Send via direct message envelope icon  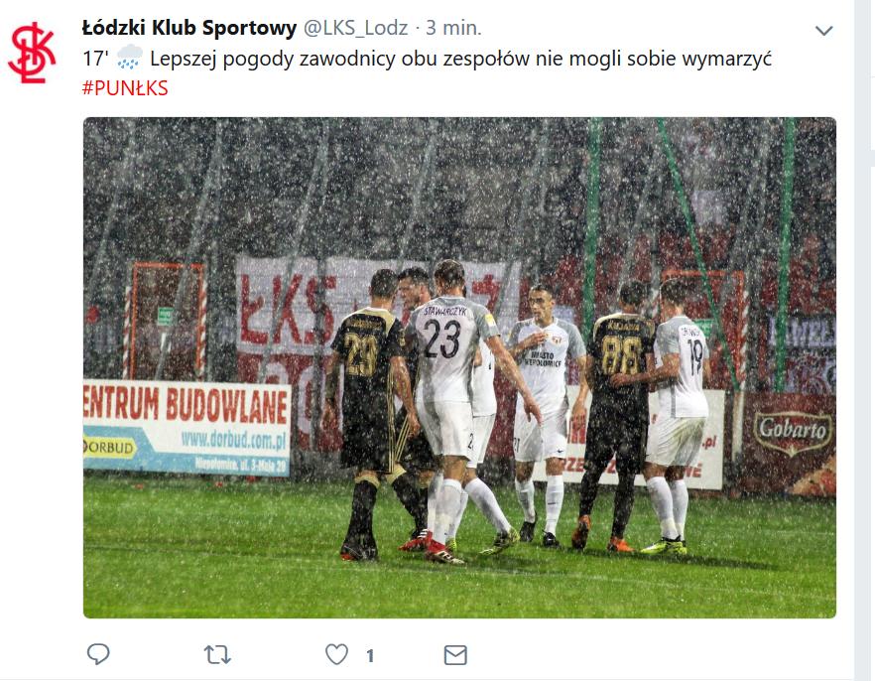[455, 655]
